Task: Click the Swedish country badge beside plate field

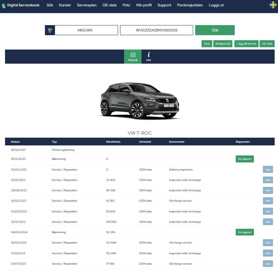Action: [x=50, y=30]
